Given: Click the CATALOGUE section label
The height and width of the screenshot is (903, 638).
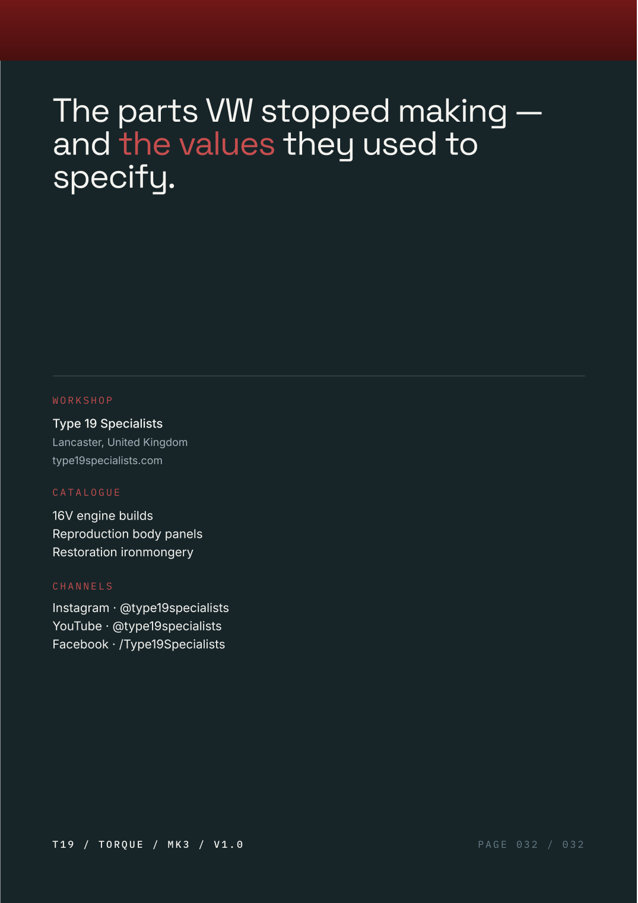Looking at the screenshot, I should (87, 493).
